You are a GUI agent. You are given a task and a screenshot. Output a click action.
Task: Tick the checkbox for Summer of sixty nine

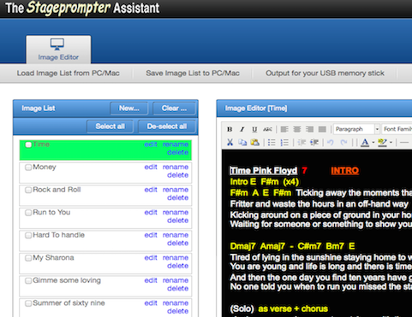[28, 303]
